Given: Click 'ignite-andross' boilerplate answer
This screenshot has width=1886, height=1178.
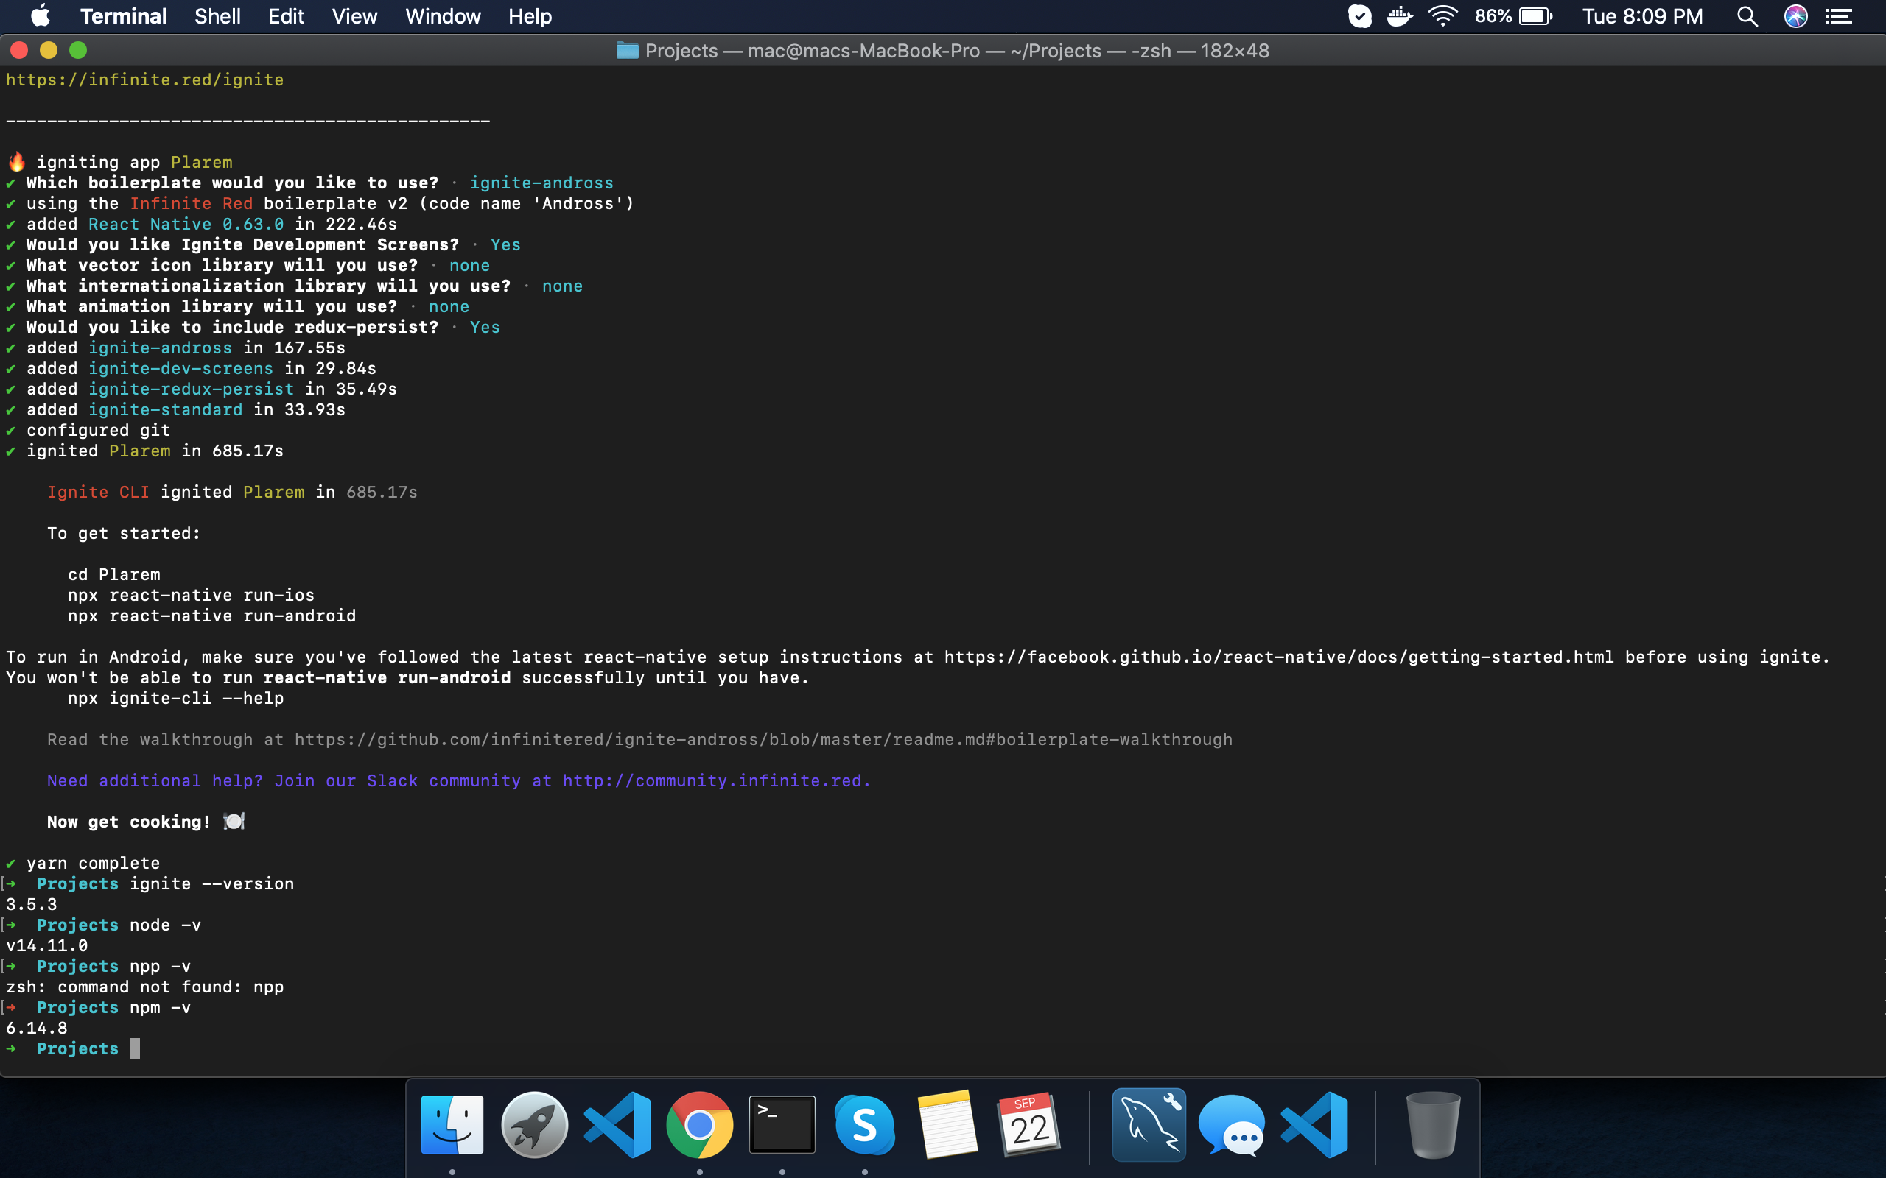Looking at the screenshot, I should 541,183.
